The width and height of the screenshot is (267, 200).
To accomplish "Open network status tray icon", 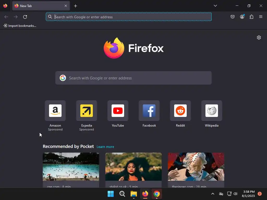I will click(229, 194).
